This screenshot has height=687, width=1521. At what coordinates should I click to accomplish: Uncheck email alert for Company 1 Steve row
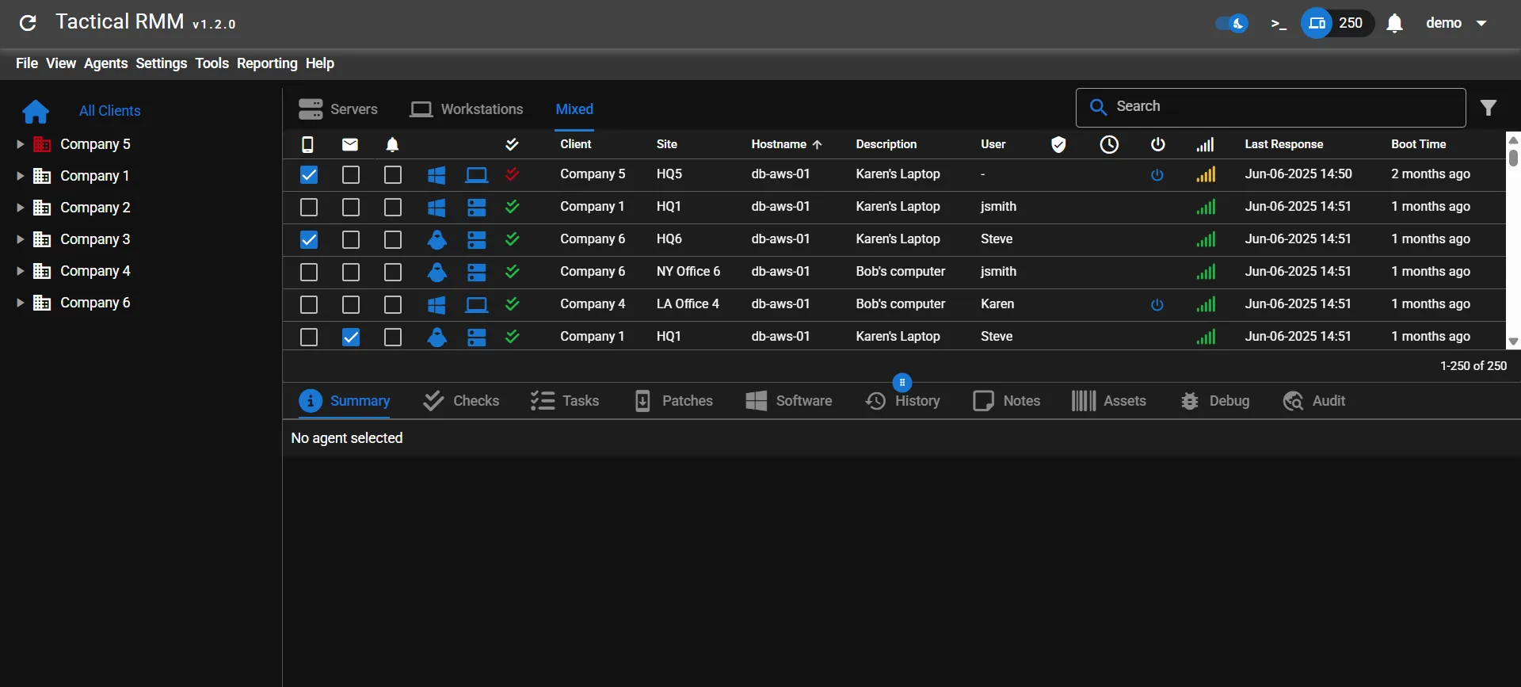click(x=351, y=337)
